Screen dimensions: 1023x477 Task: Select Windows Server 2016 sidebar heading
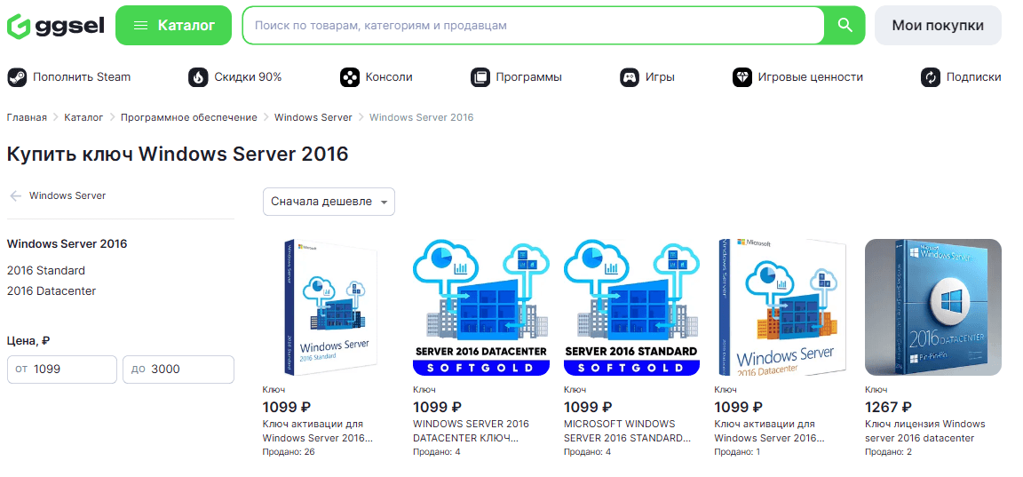67,244
